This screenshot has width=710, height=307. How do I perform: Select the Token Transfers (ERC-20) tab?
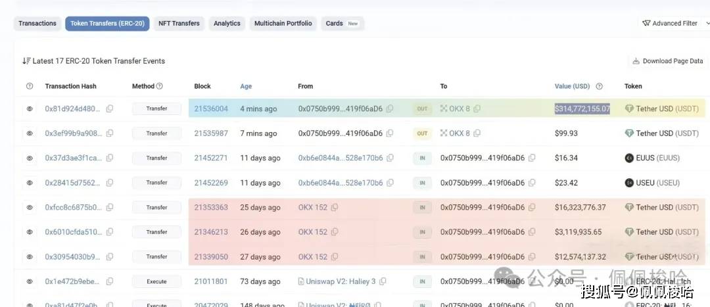(107, 24)
